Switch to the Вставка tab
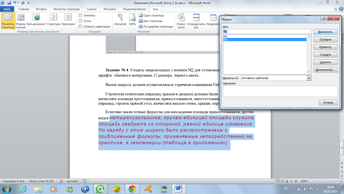The image size is (344, 194). (x=41, y=9)
